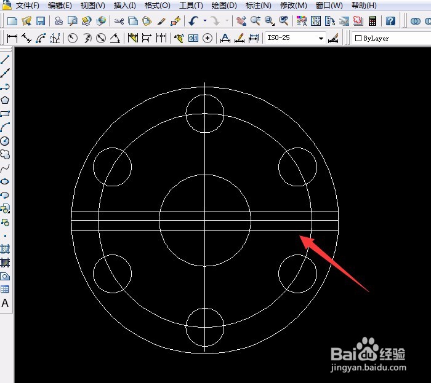Click Dimension Update icon
431x383 pixels.
(254, 38)
